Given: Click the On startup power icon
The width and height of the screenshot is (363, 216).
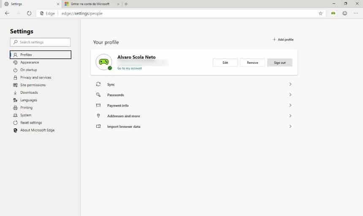Looking at the screenshot, I should (x=15, y=70).
